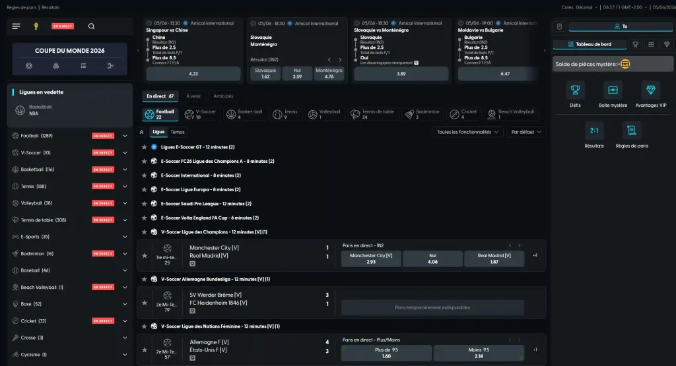
Task: Open the NBA Basketball featured league
Action: [70, 110]
